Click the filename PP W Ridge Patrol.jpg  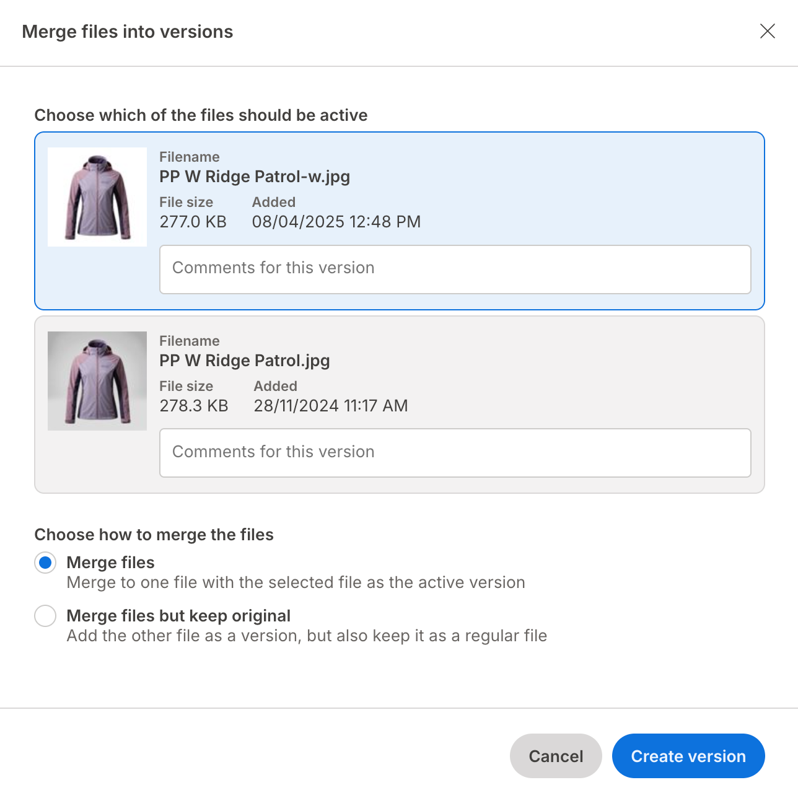[x=244, y=361]
